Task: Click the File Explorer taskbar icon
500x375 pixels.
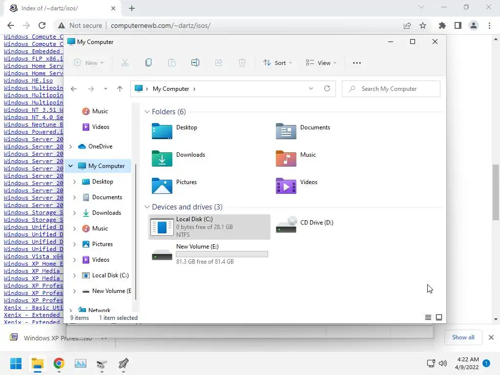Action: tap(37, 363)
